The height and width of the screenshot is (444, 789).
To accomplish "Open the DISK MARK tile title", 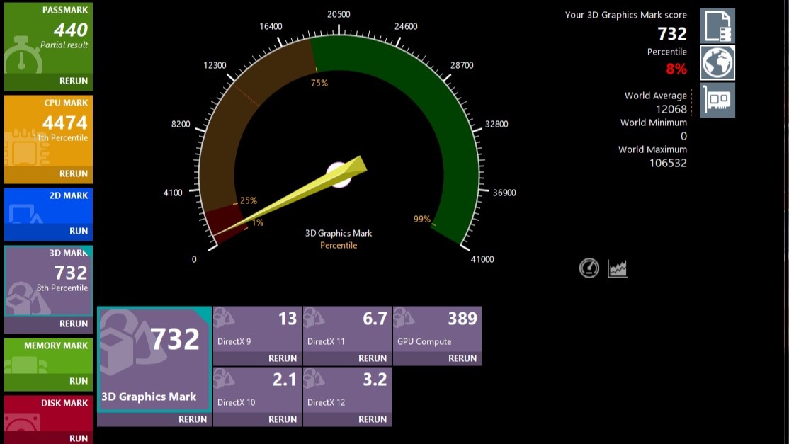I will 64,403.
